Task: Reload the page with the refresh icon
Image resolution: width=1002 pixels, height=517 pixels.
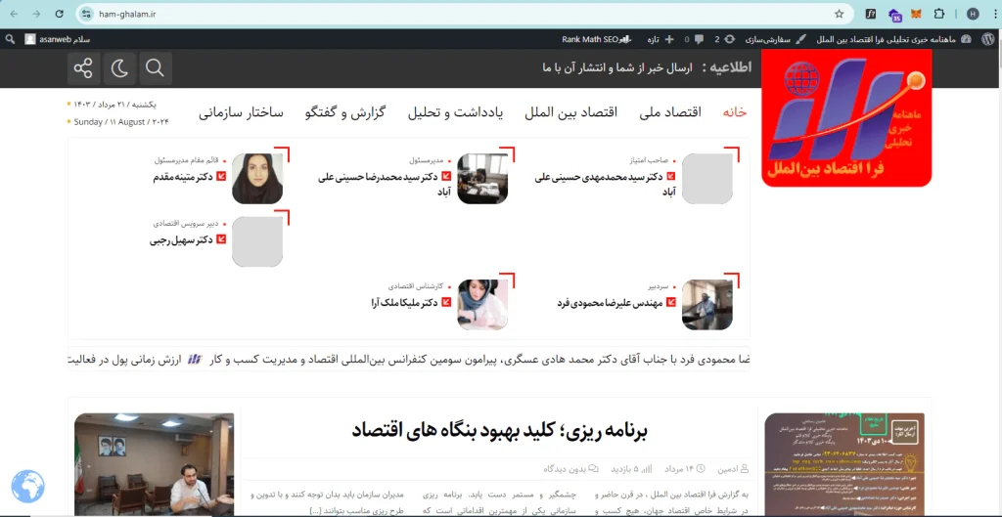Action: 59,14
